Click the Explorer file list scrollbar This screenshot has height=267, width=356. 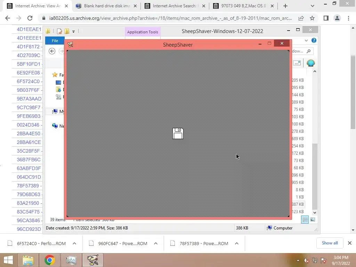coord(315,176)
